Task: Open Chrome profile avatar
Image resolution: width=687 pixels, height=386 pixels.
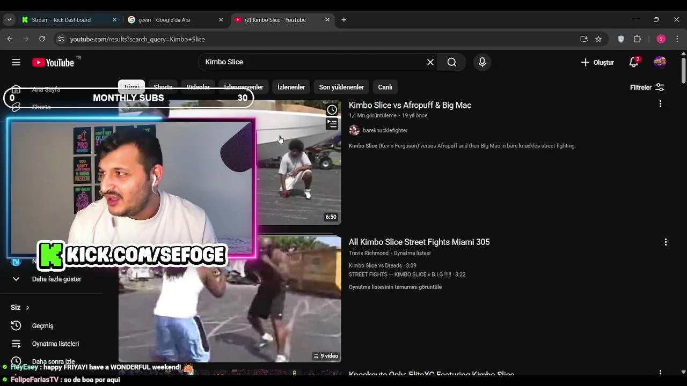Action: (661, 39)
